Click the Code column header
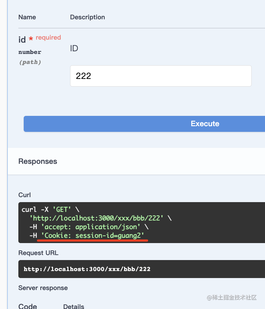 [28, 306]
